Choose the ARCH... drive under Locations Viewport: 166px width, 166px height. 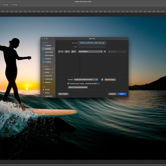tap(47, 69)
